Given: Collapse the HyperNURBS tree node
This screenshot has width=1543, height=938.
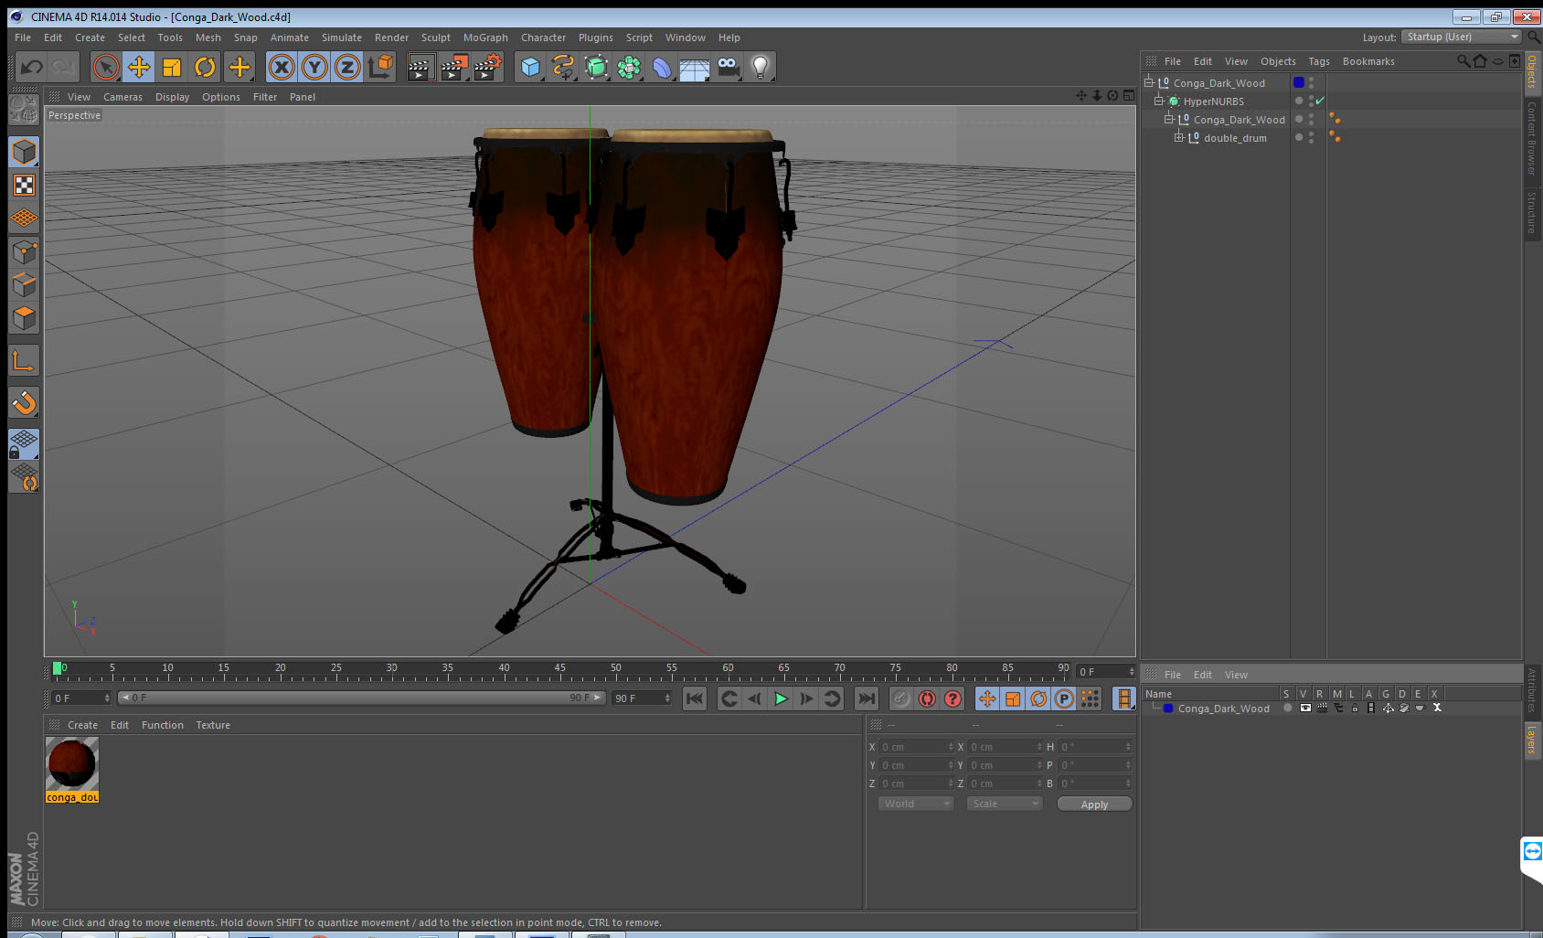Looking at the screenshot, I should pos(1159,101).
